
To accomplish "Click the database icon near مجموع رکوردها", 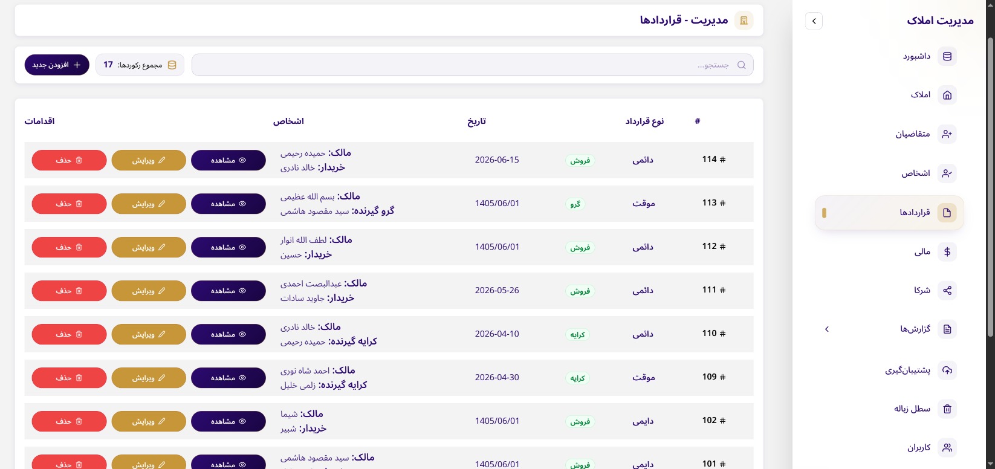I will [x=172, y=65].
